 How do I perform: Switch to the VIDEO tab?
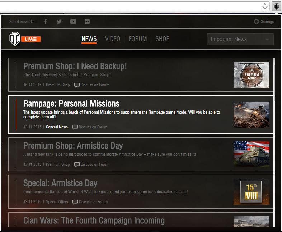coord(112,39)
